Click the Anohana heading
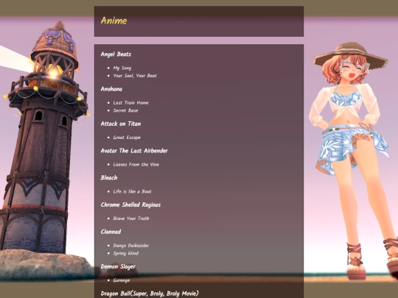The height and width of the screenshot is (298, 398). coord(111,89)
